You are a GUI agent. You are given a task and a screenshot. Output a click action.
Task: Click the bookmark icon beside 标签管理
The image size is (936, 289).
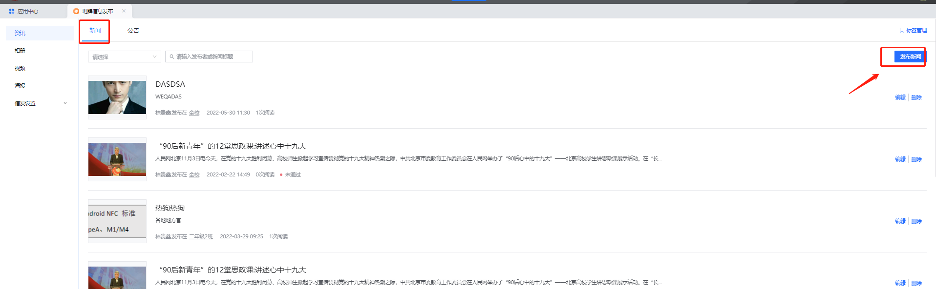click(902, 30)
